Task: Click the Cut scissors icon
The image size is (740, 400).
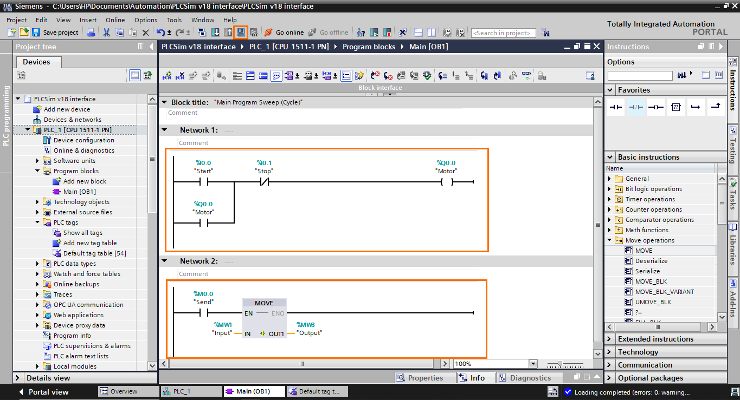Action: tap(107, 32)
